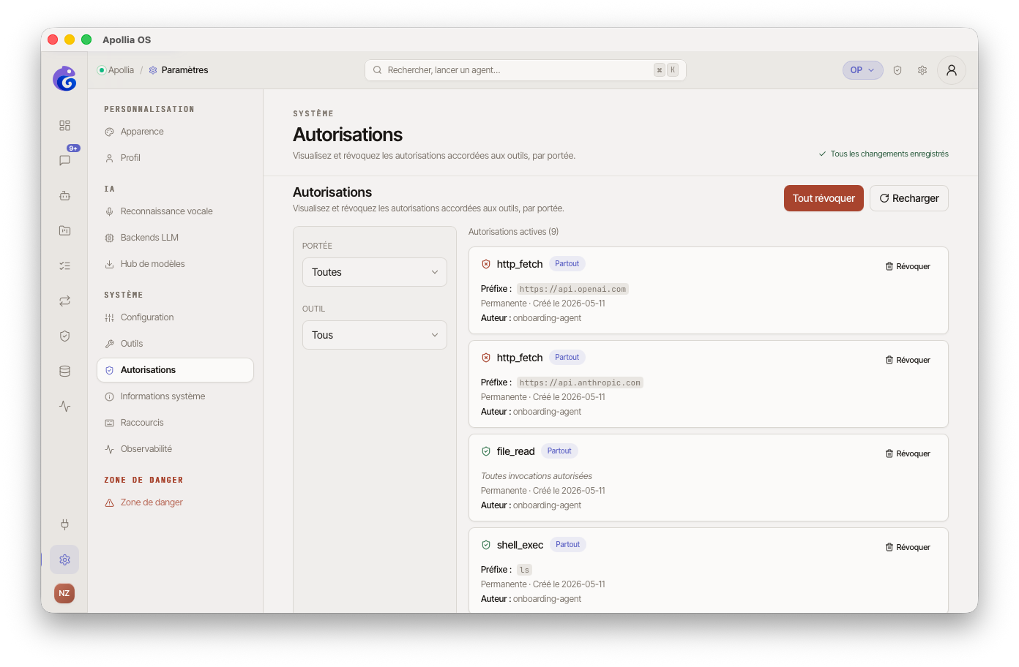Expand the OP dropdown in top bar
The height and width of the screenshot is (667, 1019).
863,70
